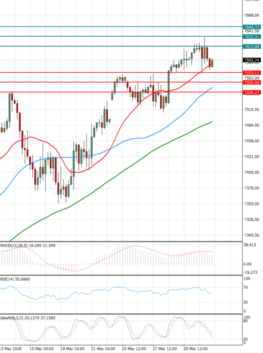
Task: Select the Stoch(5,3,3) indicator label
Action: click(12, 318)
